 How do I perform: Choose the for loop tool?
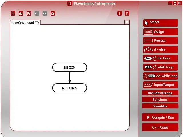click(x=160, y=58)
